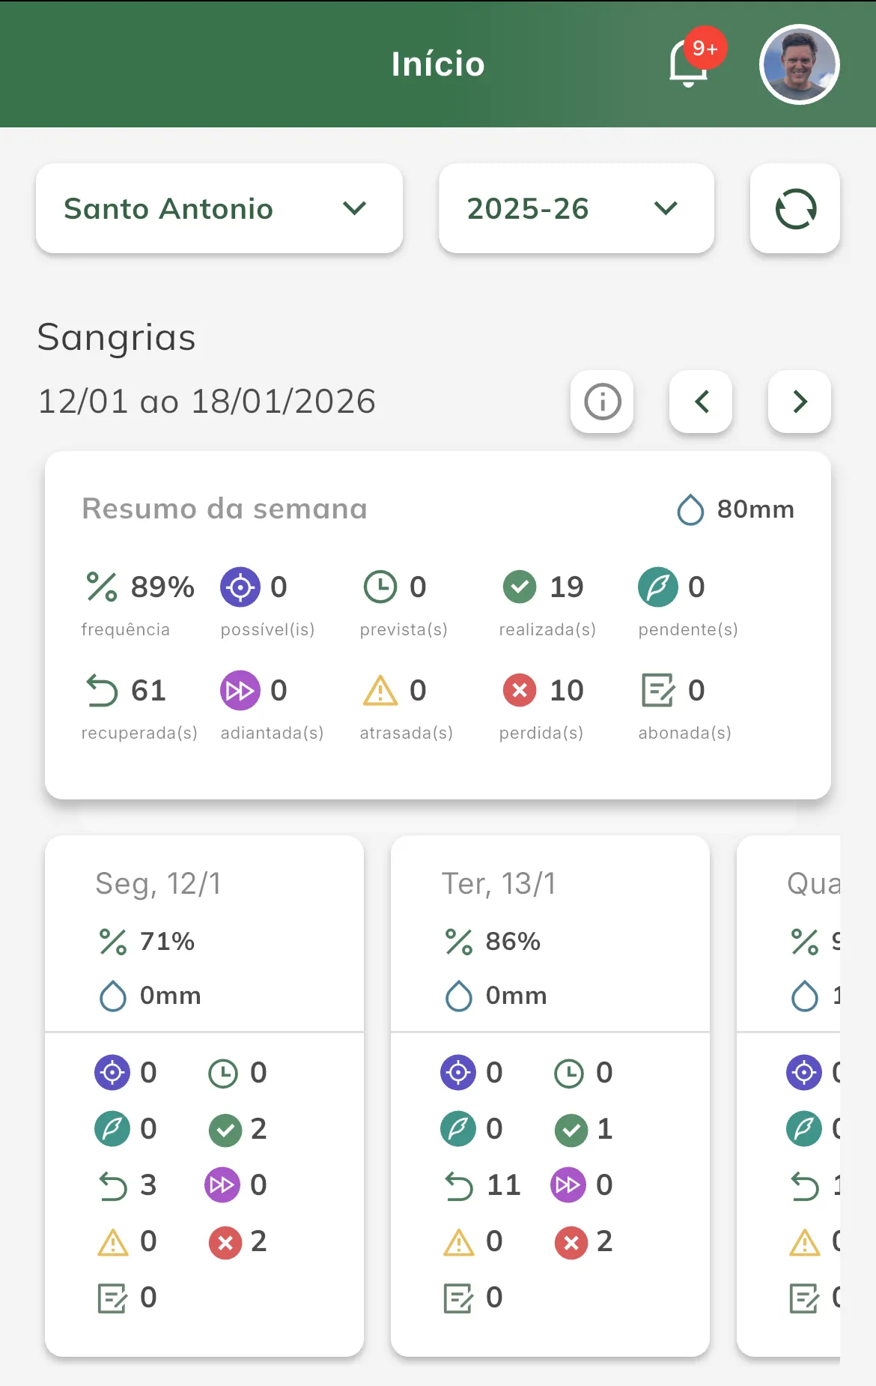Open the 2025-26 season dropdown

click(x=576, y=208)
